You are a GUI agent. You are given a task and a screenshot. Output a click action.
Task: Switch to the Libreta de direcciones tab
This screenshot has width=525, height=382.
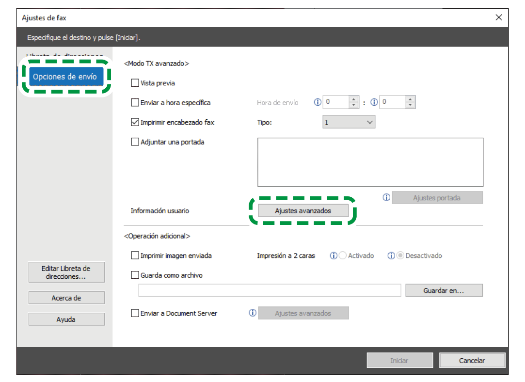65,55
